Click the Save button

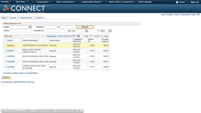coord(6,78)
